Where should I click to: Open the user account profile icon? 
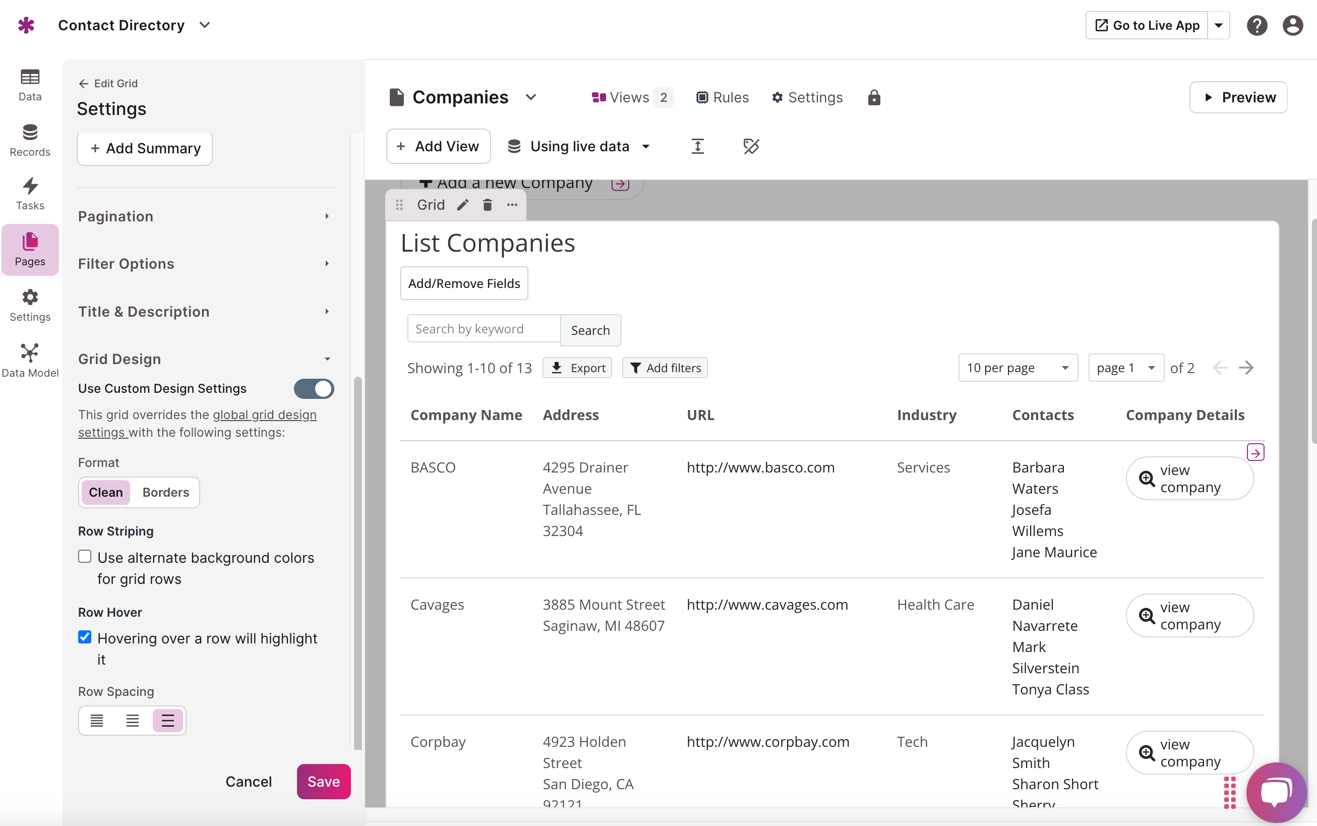[x=1292, y=25]
